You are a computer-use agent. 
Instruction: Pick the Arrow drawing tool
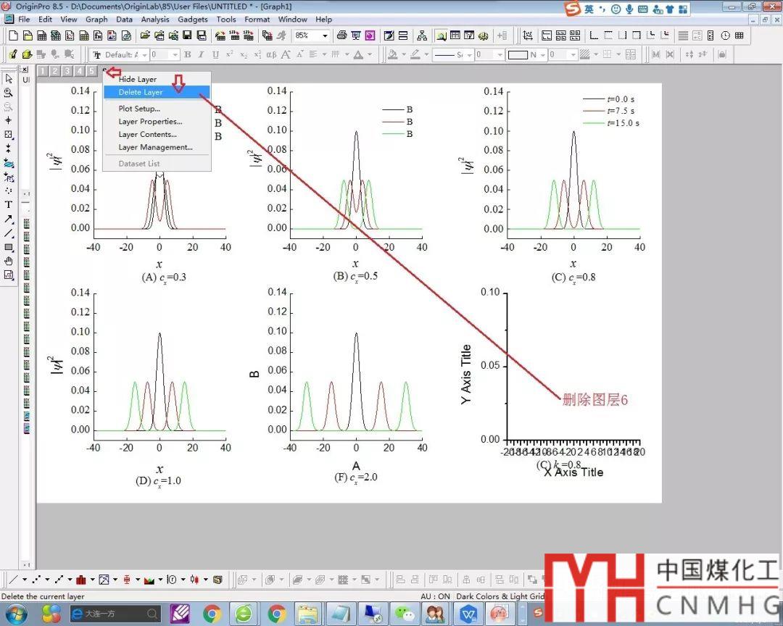(9, 219)
